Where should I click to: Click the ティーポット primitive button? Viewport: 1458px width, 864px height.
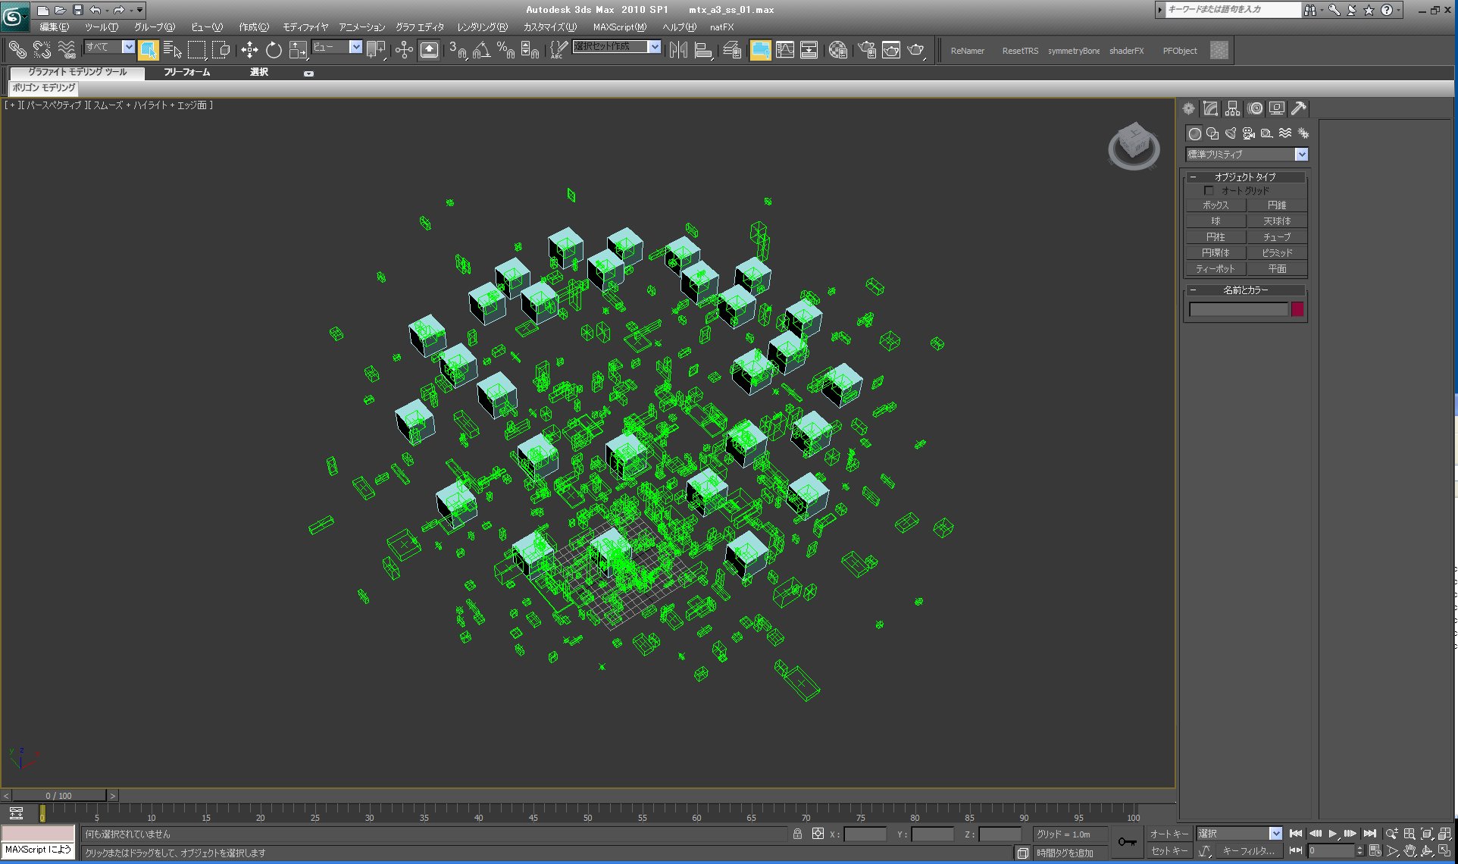pyautogui.click(x=1215, y=269)
